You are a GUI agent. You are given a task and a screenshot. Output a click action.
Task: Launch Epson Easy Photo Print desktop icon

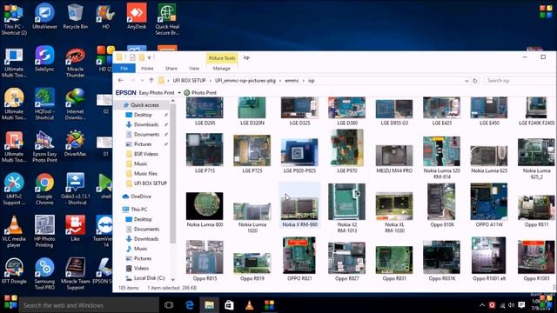[x=44, y=147]
